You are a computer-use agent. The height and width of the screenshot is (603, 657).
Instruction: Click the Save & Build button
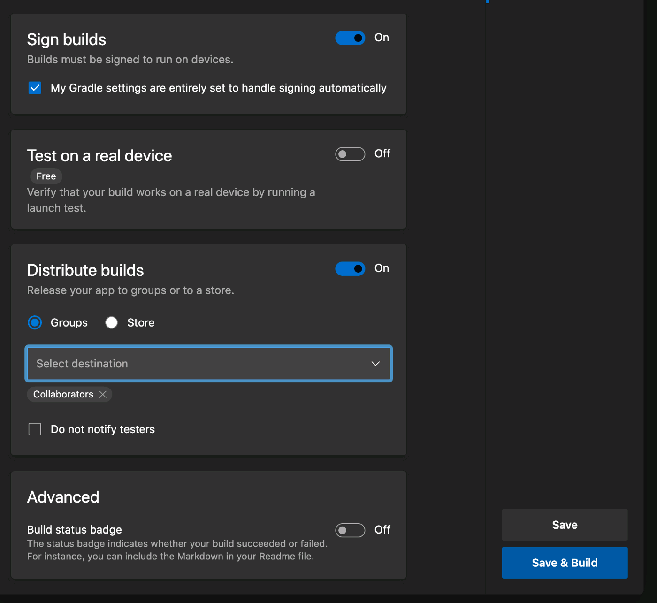[x=565, y=563]
